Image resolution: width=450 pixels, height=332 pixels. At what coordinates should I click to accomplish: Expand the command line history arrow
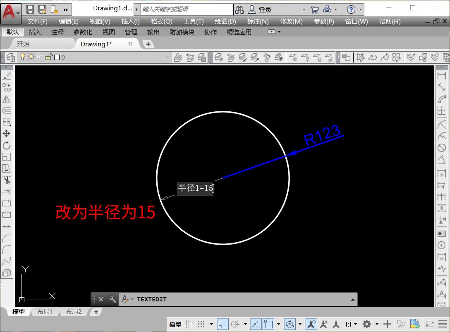click(x=352, y=299)
